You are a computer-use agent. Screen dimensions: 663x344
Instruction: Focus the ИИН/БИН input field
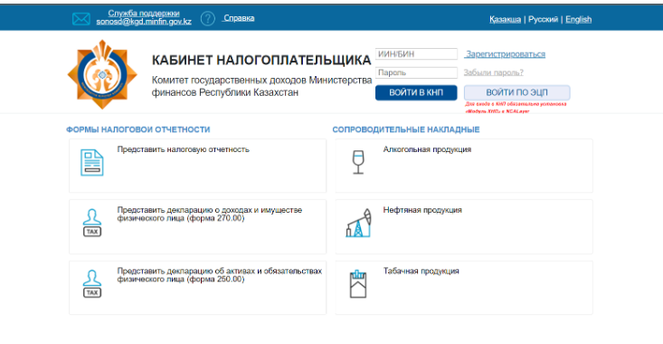click(x=416, y=54)
